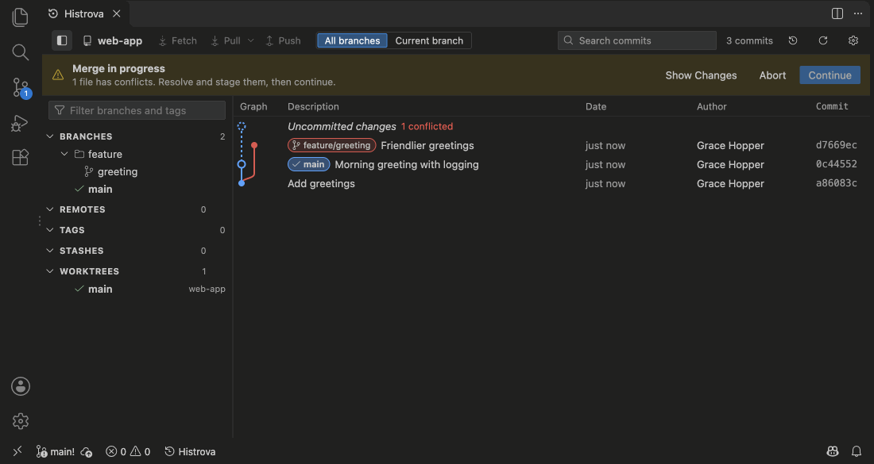Viewport: 874px width, 464px height.
Task: Open Source Control view in activity bar
Action: [x=21, y=87]
